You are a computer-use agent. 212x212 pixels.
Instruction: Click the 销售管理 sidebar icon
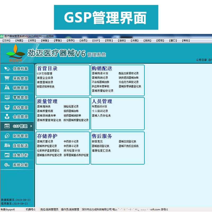7,88
